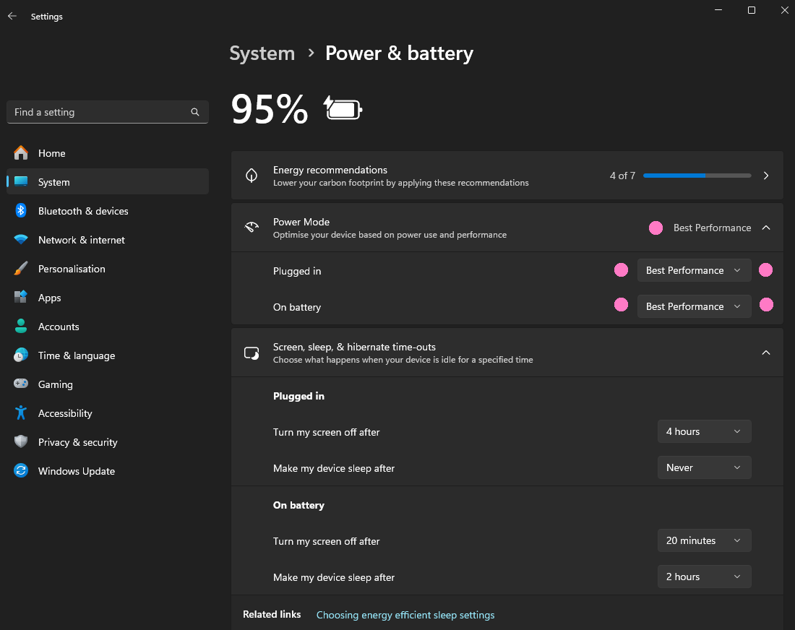Click the Accessibility figure icon

click(21, 413)
